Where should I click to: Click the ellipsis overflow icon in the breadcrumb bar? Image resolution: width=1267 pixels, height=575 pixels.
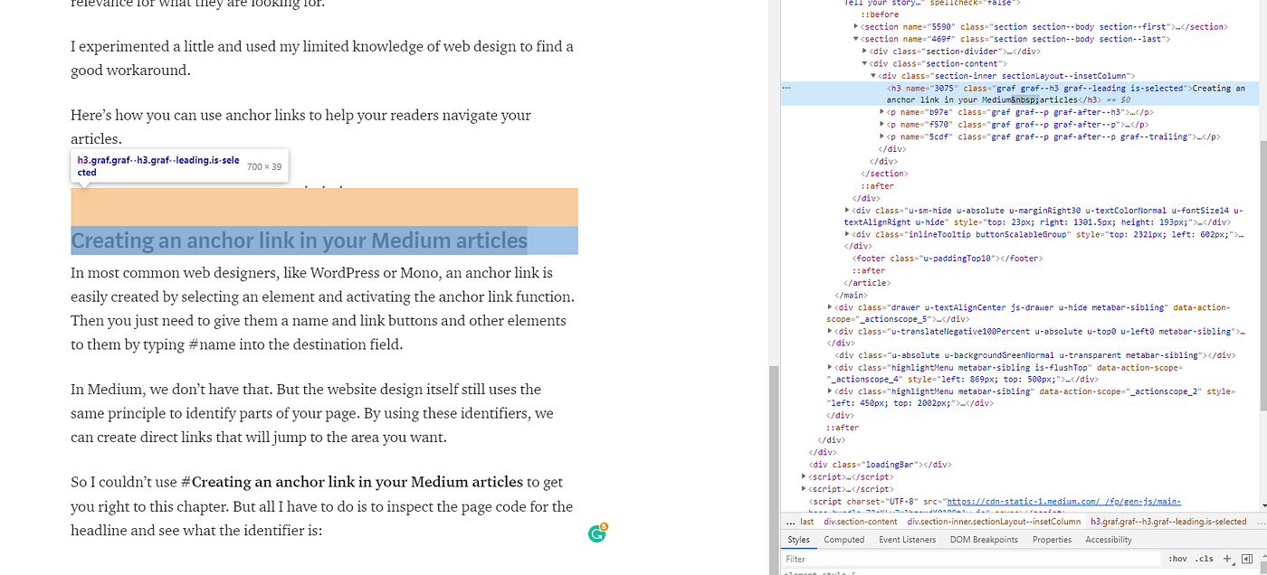pos(790,521)
